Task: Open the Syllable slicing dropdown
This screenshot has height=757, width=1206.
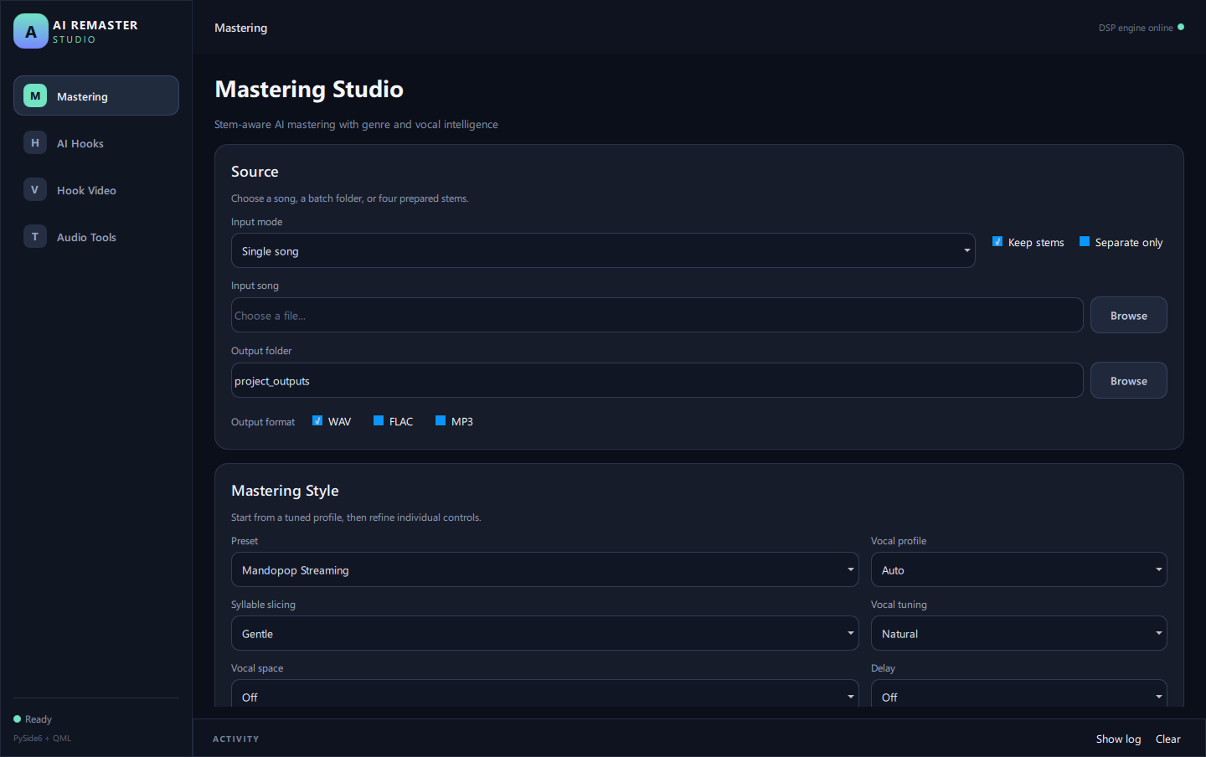Action: coord(545,633)
